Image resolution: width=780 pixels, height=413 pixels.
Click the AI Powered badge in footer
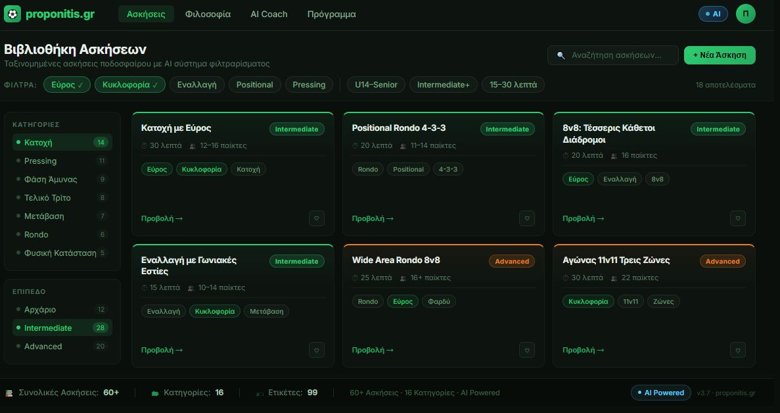pyautogui.click(x=660, y=393)
